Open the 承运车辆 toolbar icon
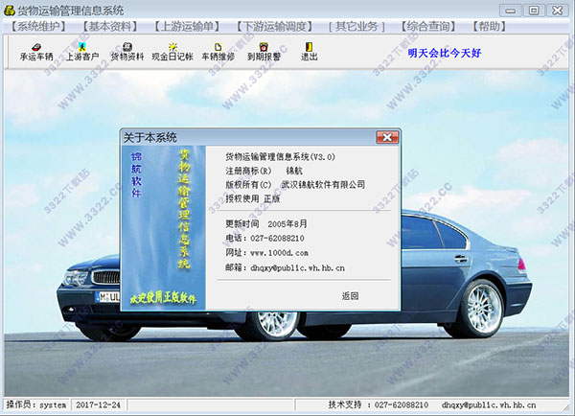The width and height of the screenshot is (575, 416). (36, 52)
